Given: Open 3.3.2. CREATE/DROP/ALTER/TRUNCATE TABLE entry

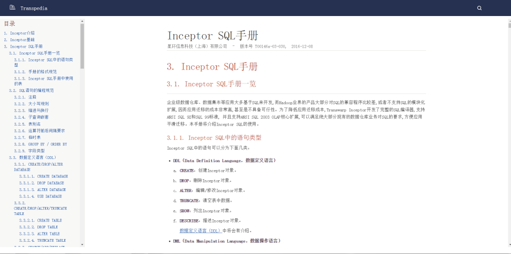Looking at the screenshot, I should point(41,209).
